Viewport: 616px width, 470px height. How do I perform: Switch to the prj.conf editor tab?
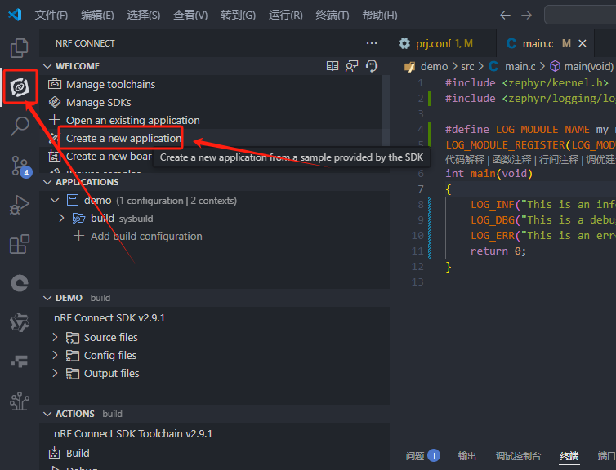coord(443,43)
